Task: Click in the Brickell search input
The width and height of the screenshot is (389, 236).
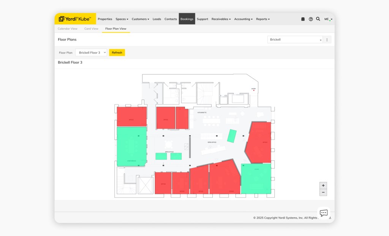Action: pyautogui.click(x=293, y=40)
